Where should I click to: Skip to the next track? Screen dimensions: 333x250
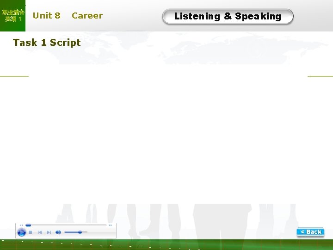[x=49, y=232]
